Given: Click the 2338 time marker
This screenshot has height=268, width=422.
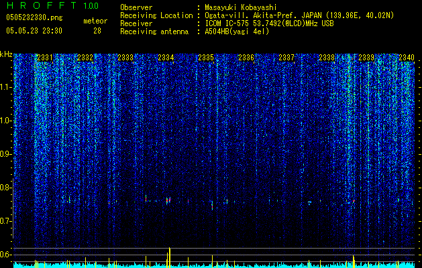Looking at the screenshot, I should (x=327, y=58).
